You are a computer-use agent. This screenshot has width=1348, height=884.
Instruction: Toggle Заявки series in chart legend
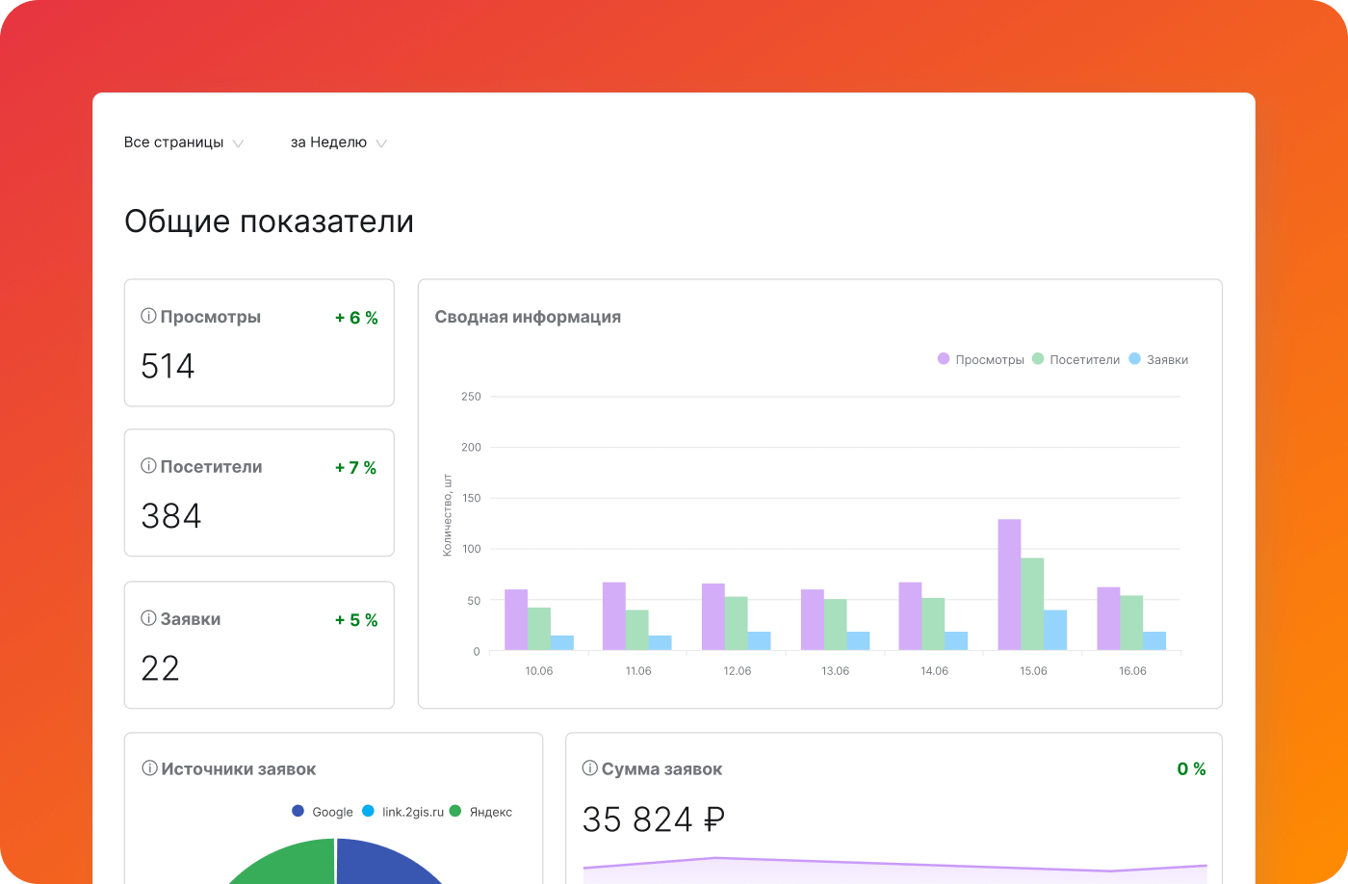pyautogui.click(x=1158, y=359)
